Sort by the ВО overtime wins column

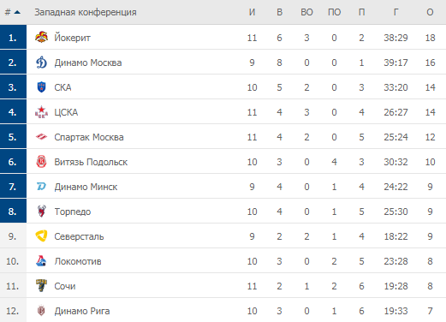coord(306,12)
